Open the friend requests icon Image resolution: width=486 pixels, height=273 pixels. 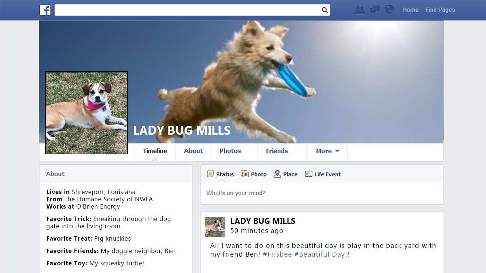pos(359,10)
